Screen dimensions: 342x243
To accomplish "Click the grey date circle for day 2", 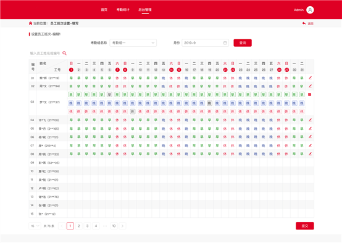I will [79, 70].
